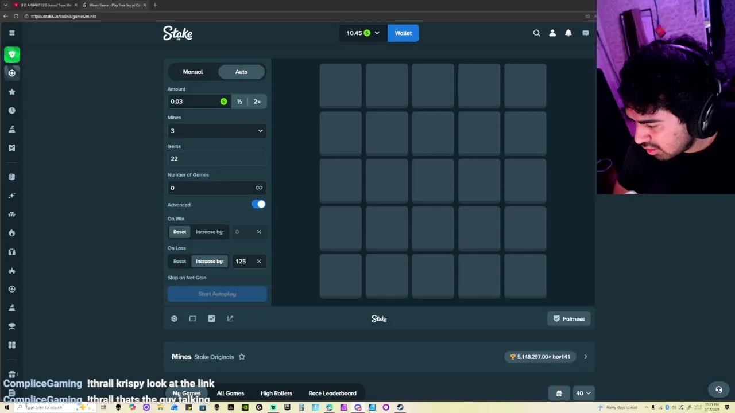Select the top-left tile of Mines grid
This screenshot has width=735, height=413.
[x=341, y=86]
